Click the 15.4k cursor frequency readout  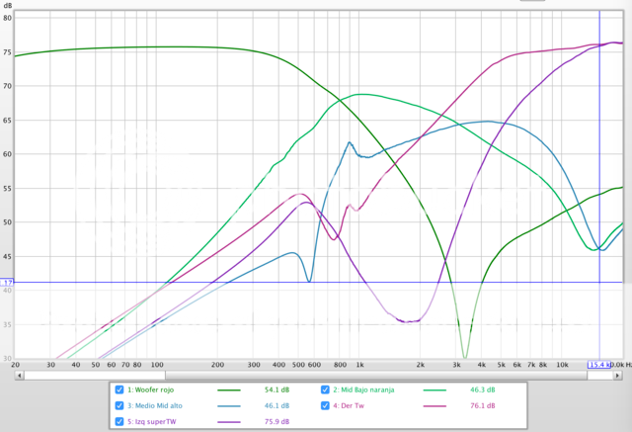pos(598,365)
